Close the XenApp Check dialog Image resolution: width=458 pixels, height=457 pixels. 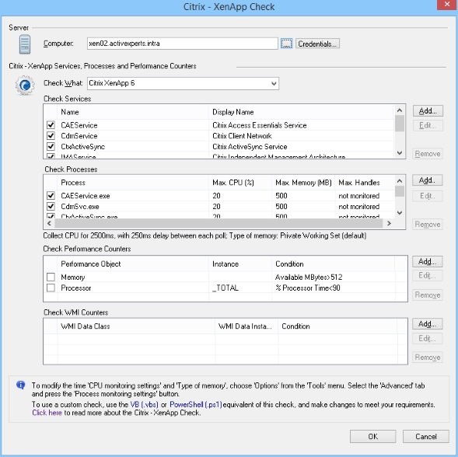click(x=447, y=5)
